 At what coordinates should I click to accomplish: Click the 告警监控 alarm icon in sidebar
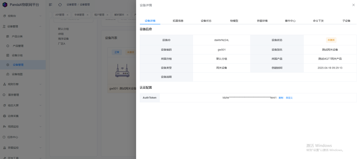point(4,148)
